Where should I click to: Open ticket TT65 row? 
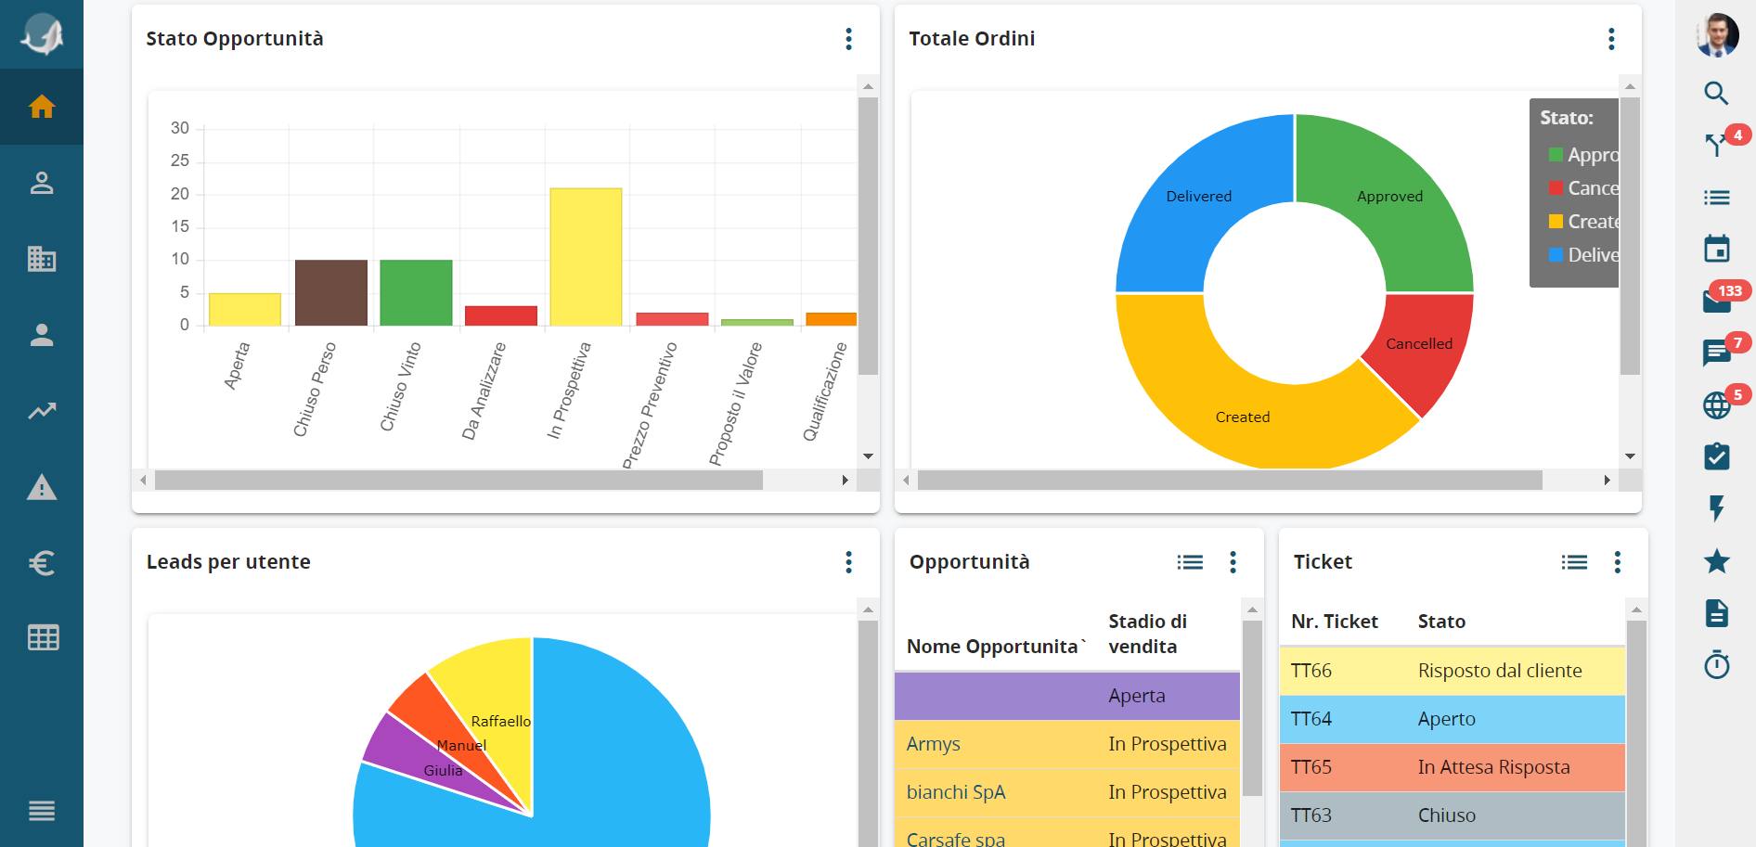(x=1453, y=767)
